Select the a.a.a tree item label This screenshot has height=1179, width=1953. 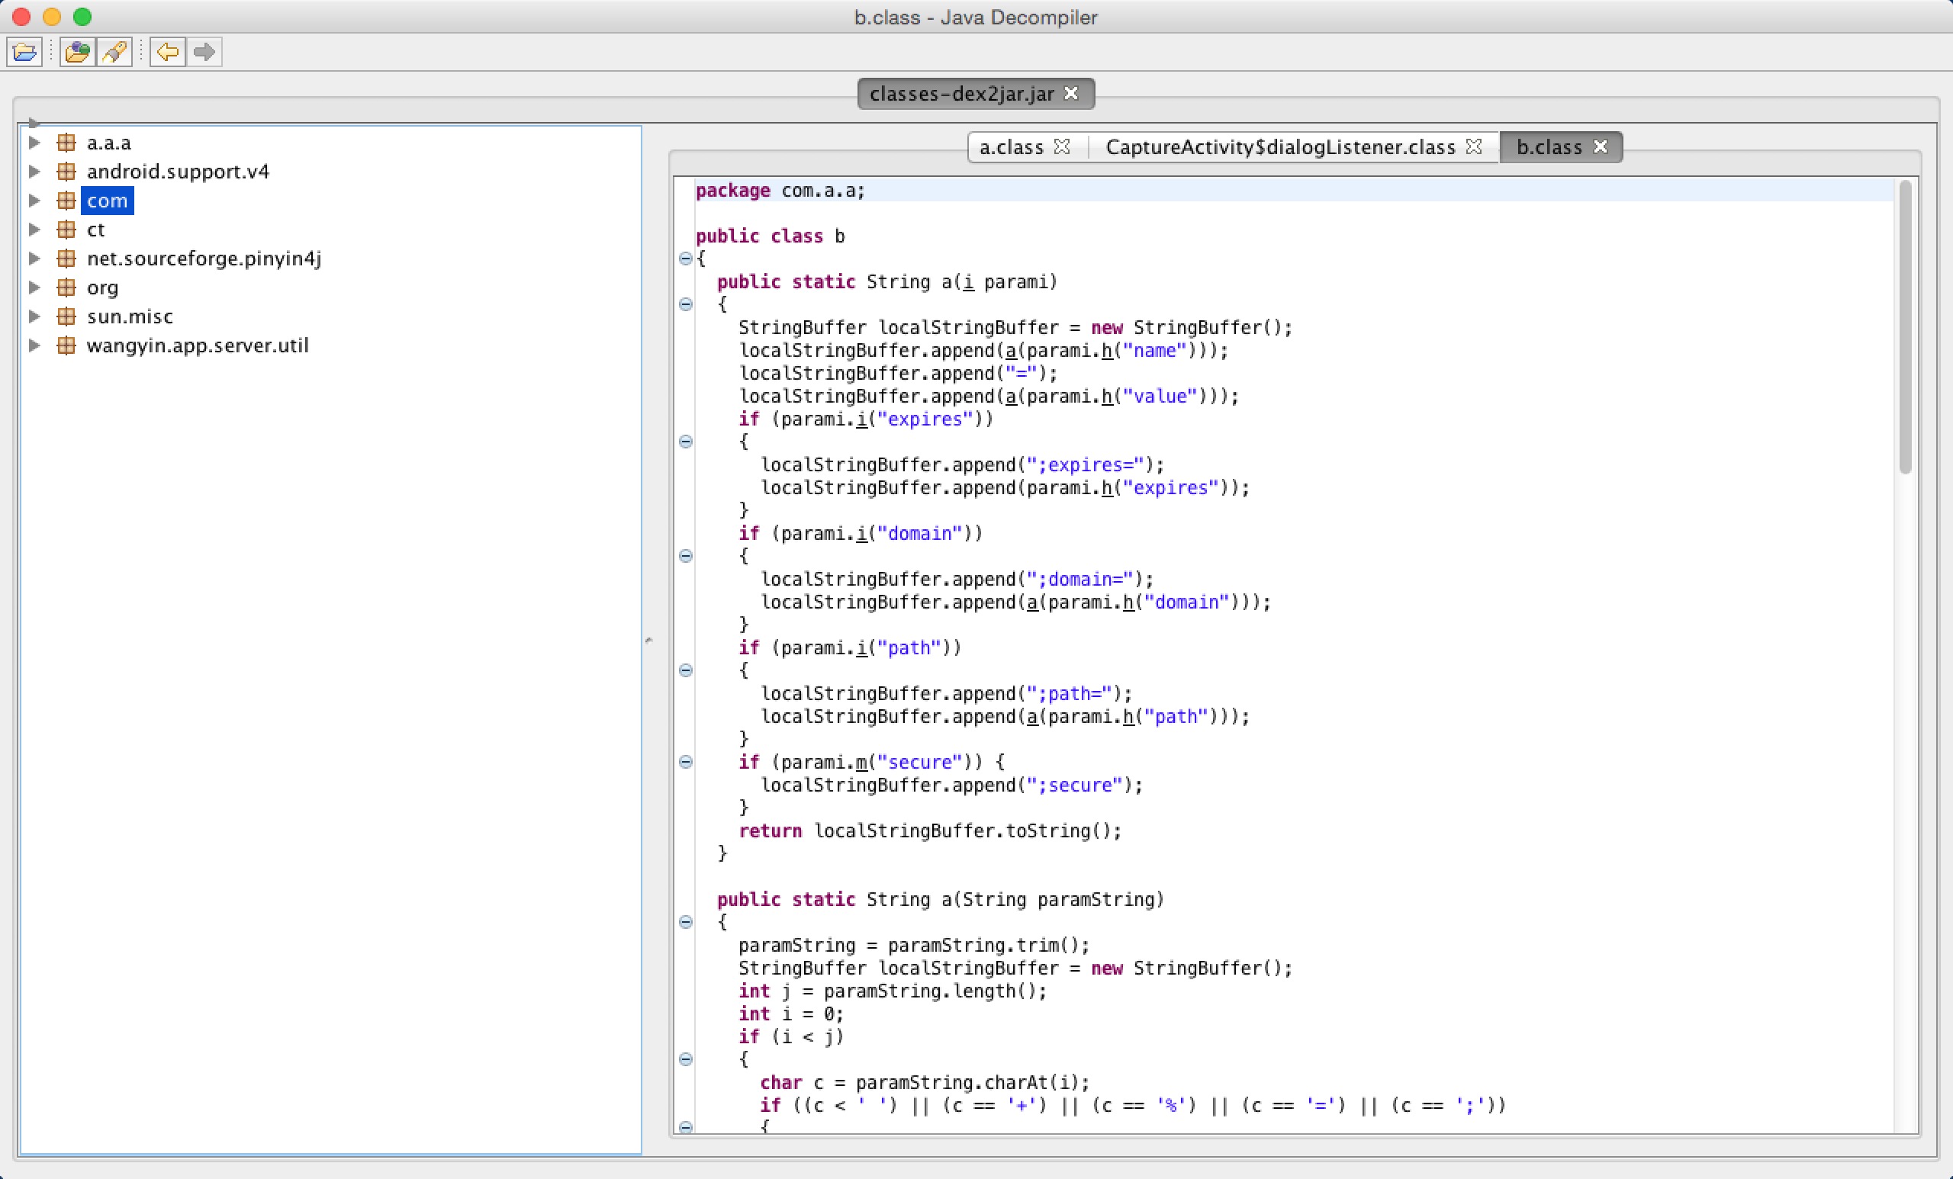click(109, 143)
